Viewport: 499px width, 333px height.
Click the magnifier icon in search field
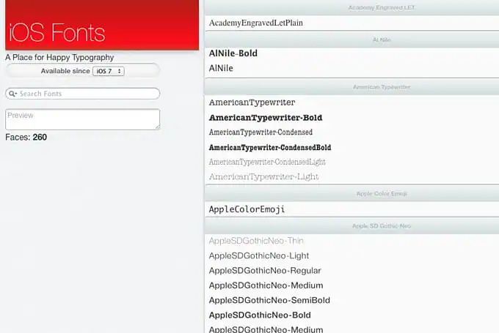pos(12,94)
